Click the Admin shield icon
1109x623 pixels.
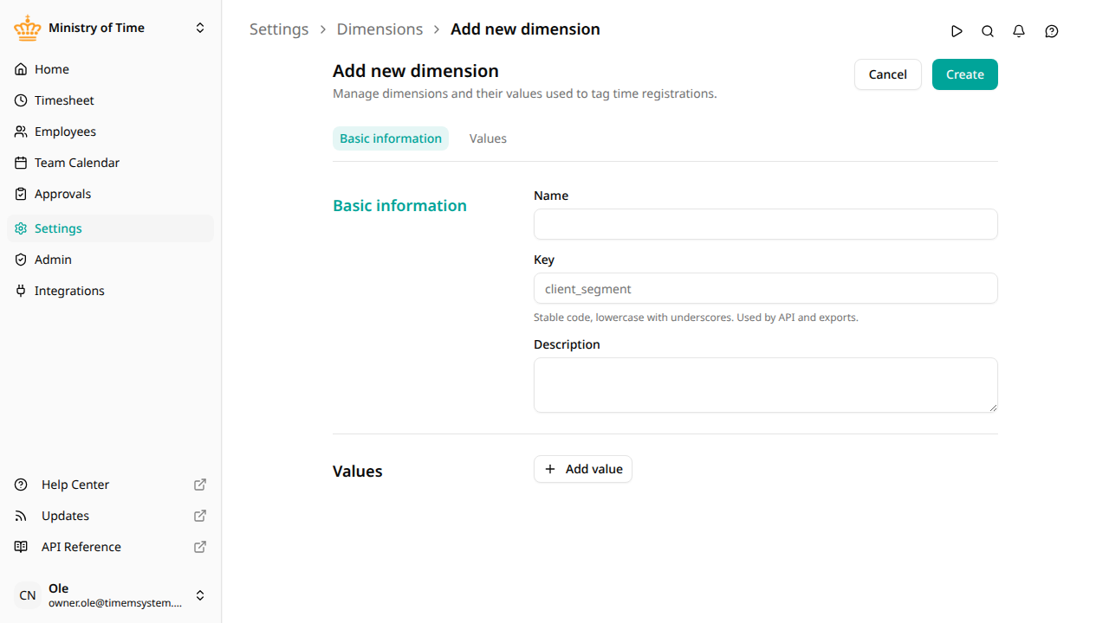21,260
